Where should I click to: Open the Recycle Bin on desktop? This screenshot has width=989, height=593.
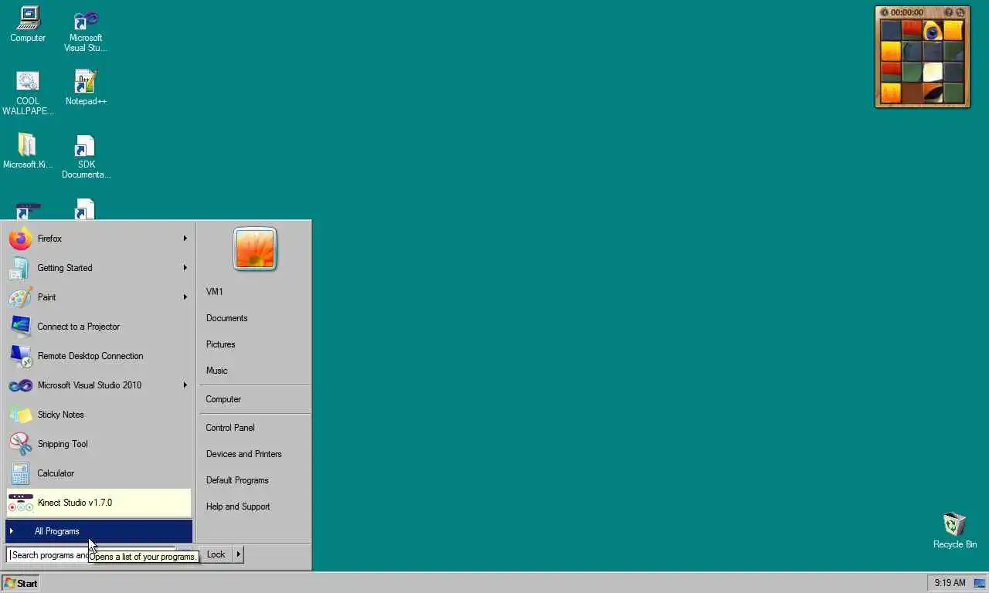955,530
